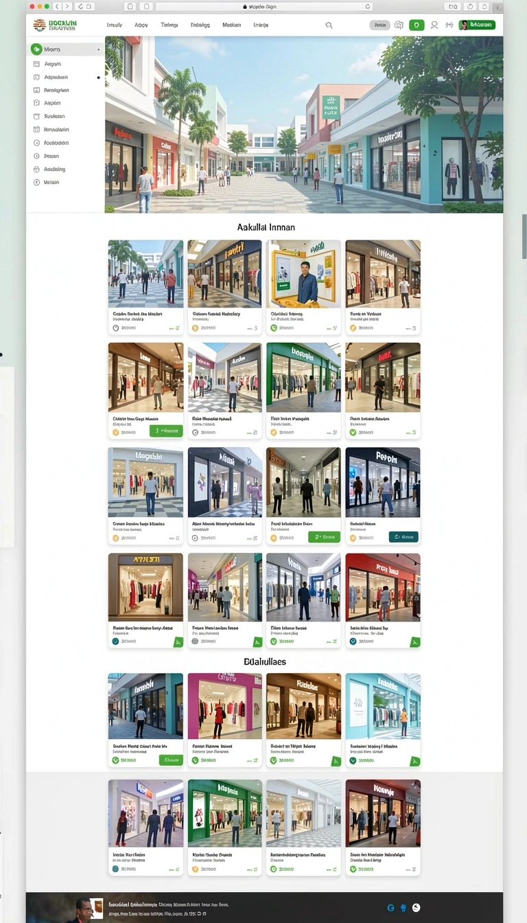The image size is (527, 923).
Task: Click the green corner badge on the gold-sign boutique card
Action: click(x=178, y=642)
